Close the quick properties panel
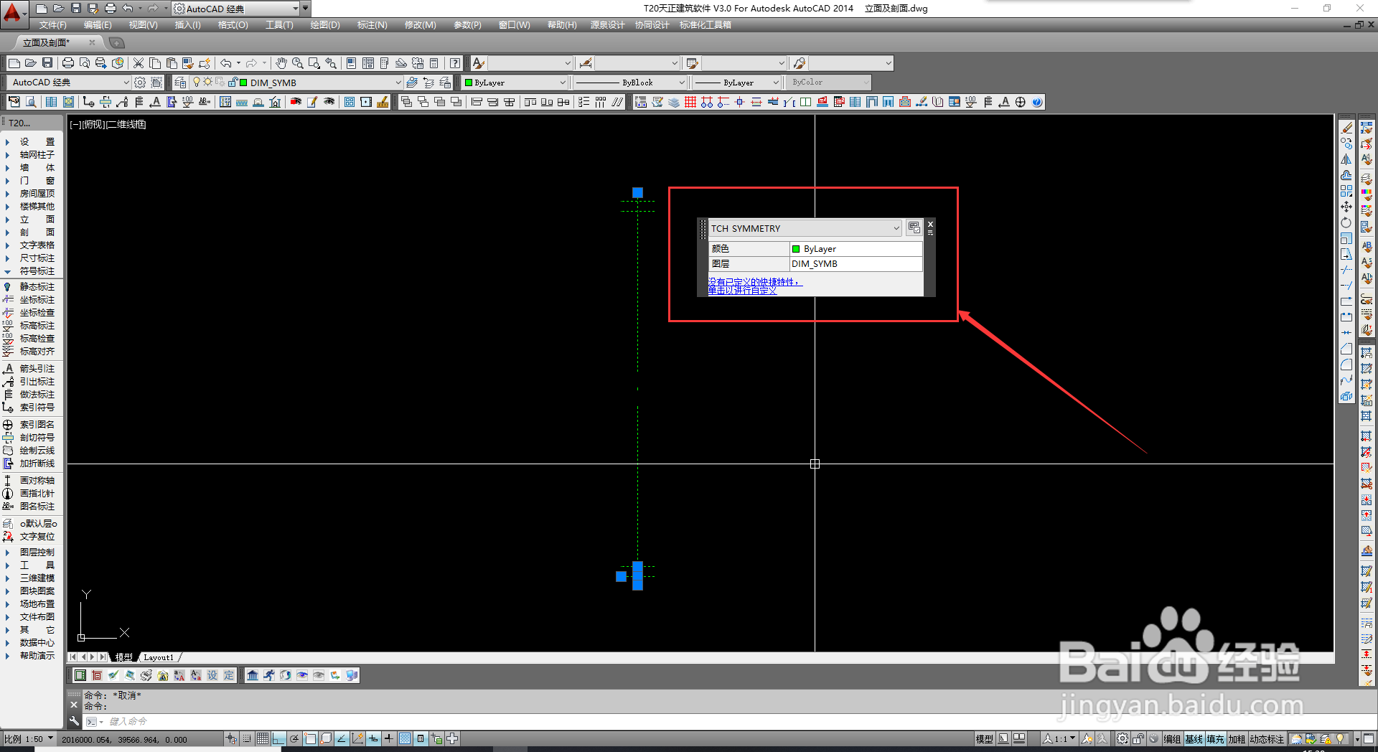 click(x=930, y=225)
